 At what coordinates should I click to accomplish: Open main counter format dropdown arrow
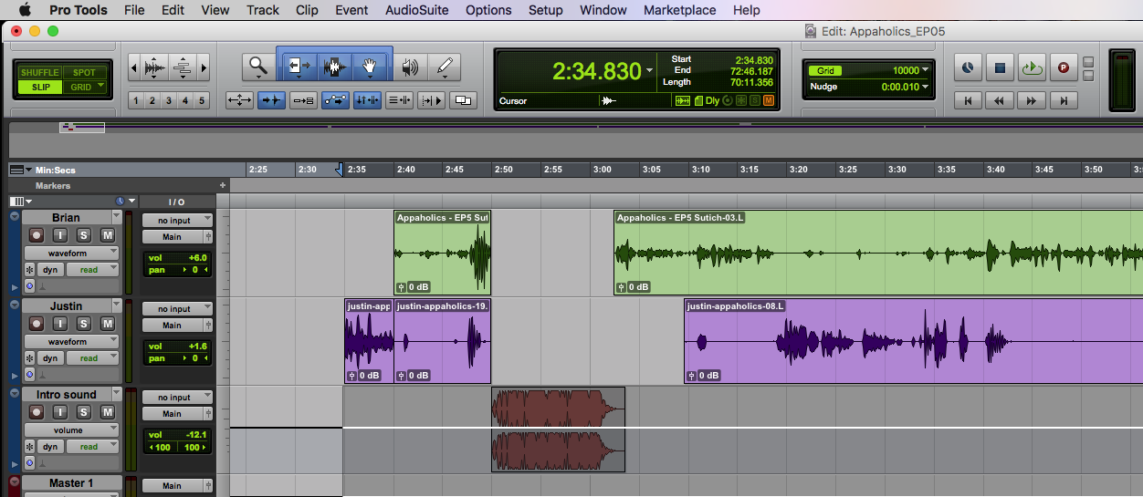(650, 71)
